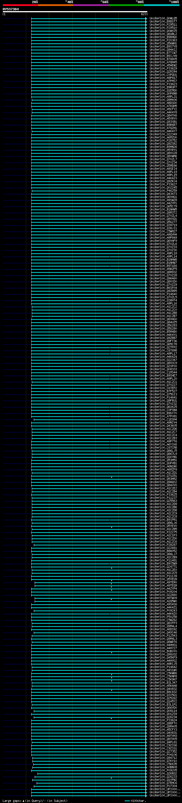Click UniRef100_B9IJV8 label
This screenshot has height=803, width=182.
point(163,56)
